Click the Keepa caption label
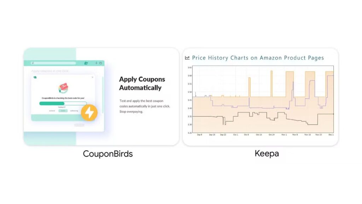Viewport: 362px width, 204px height. (x=267, y=154)
